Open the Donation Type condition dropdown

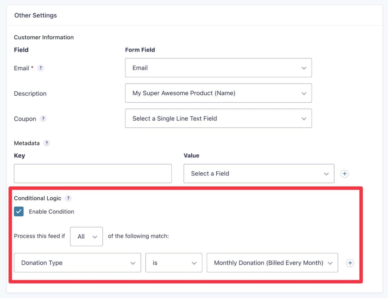click(77, 263)
